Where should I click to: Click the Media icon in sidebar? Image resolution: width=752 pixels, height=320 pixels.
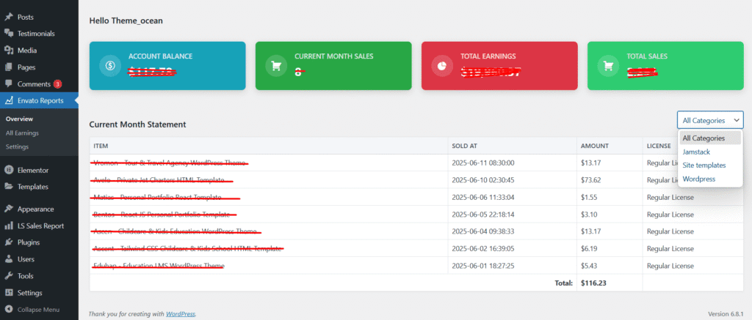[x=9, y=51]
